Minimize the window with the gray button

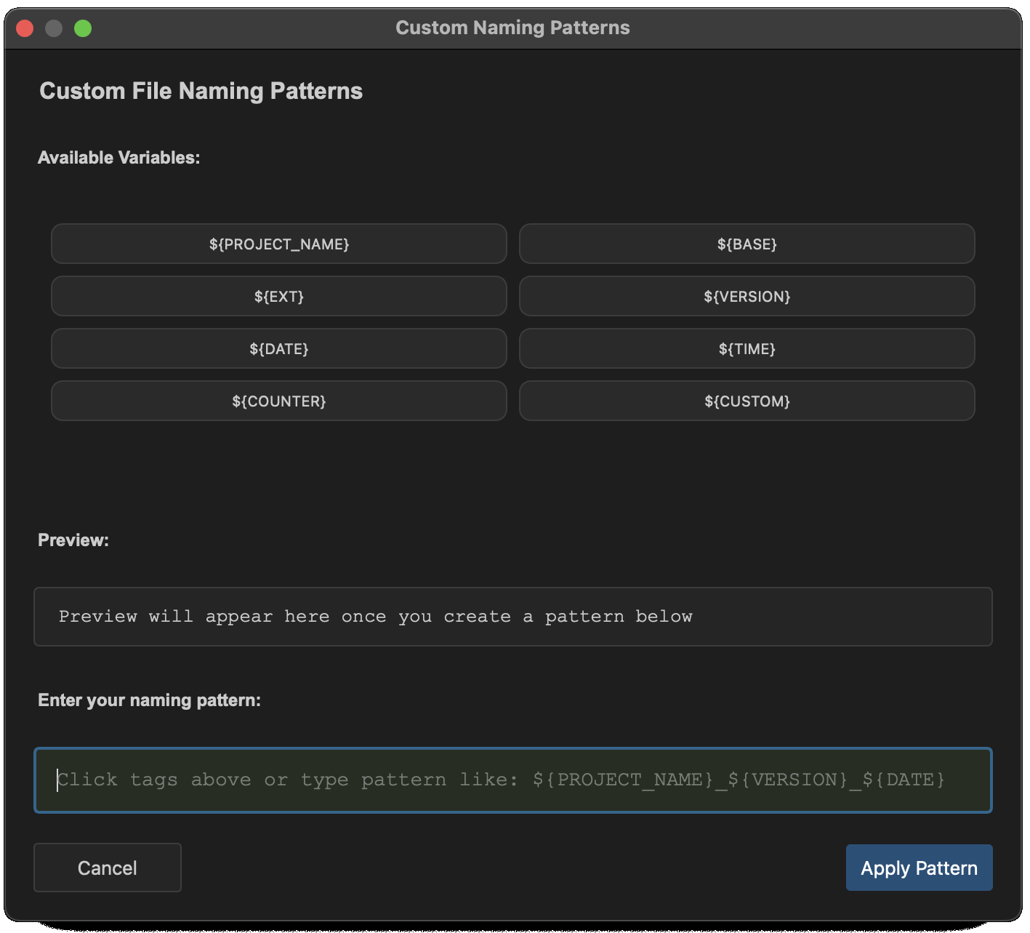[x=54, y=28]
